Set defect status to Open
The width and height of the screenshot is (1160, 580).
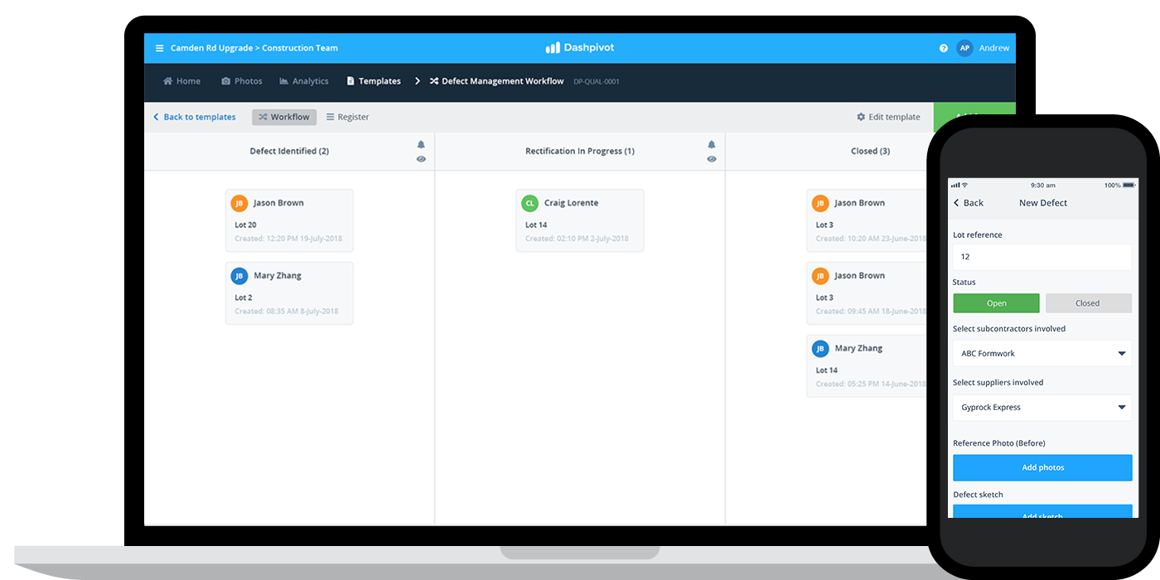coord(996,303)
